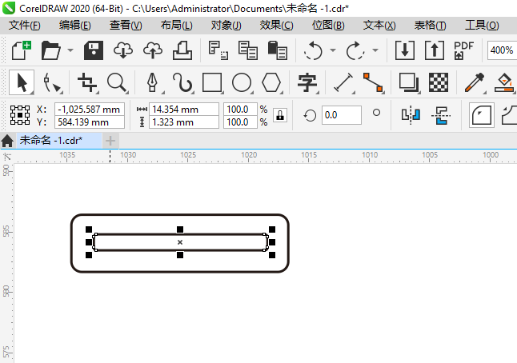Viewport: 517px width, 363px height.
Task: Click the object height field
Action: 184,122
